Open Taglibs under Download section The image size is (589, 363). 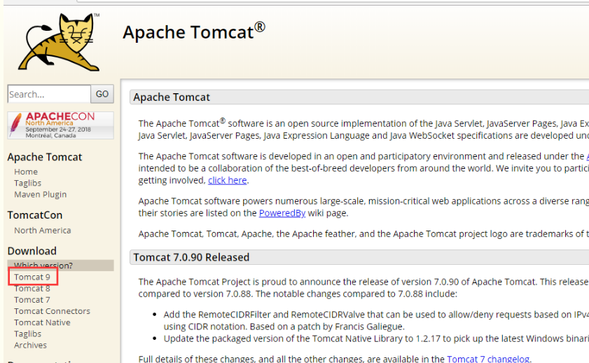(x=28, y=334)
